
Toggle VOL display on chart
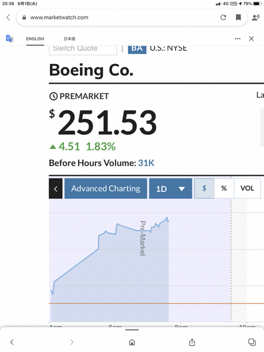coord(247,188)
